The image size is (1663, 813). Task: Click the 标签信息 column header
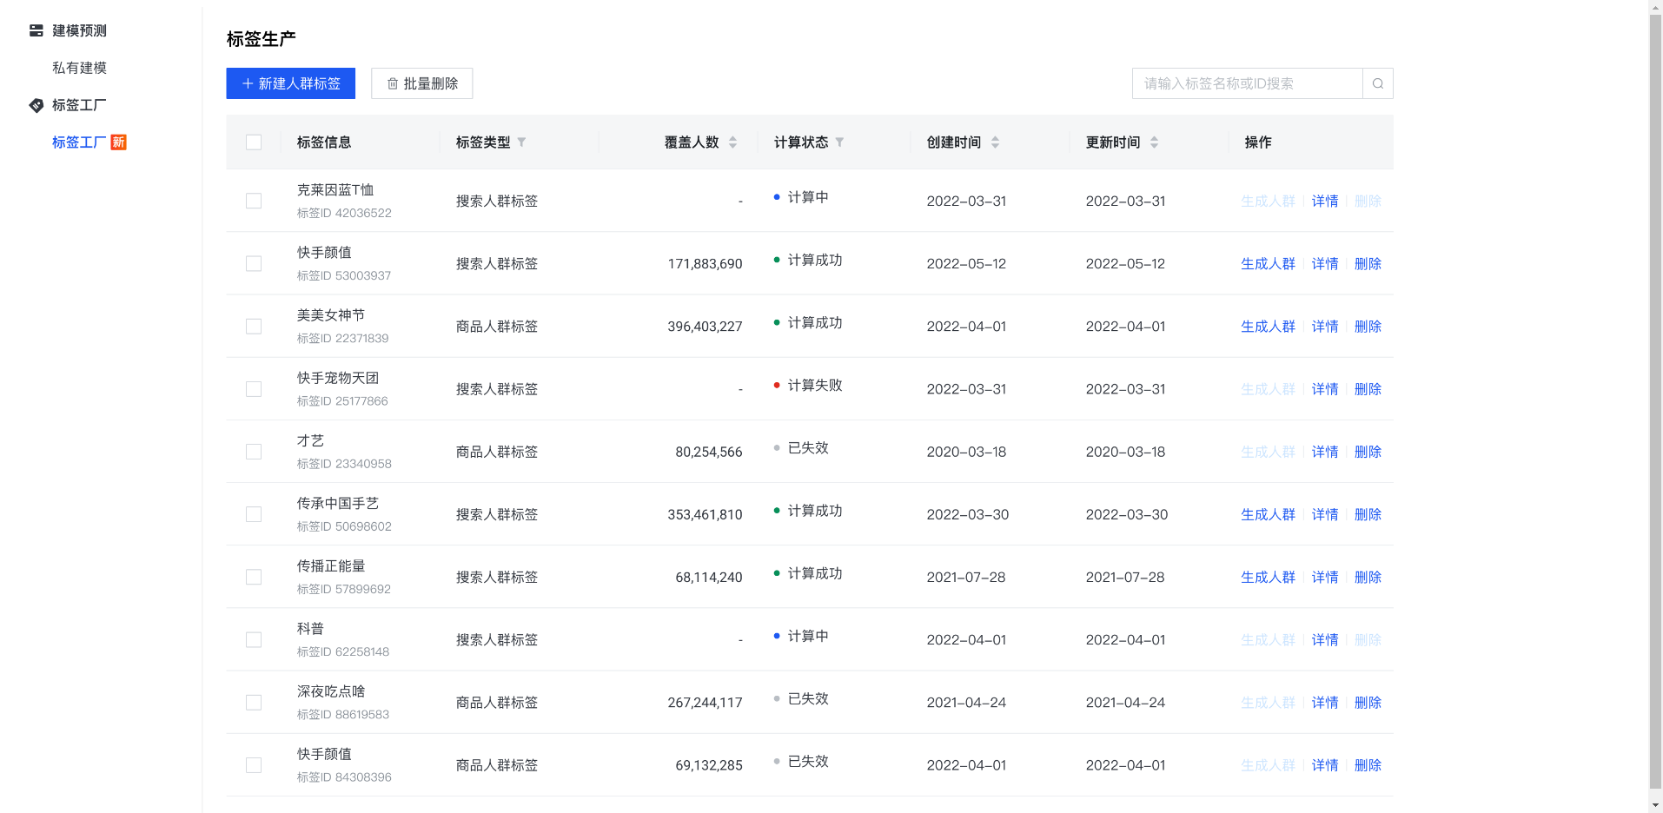click(x=324, y=142)
